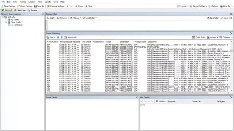The image size is (234, 131).
Task: Click Clear Text in Display Filter
Action: coord(226,18)
